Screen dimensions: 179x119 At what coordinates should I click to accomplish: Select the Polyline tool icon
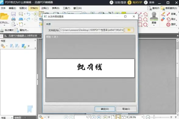[x=145, y=14]
